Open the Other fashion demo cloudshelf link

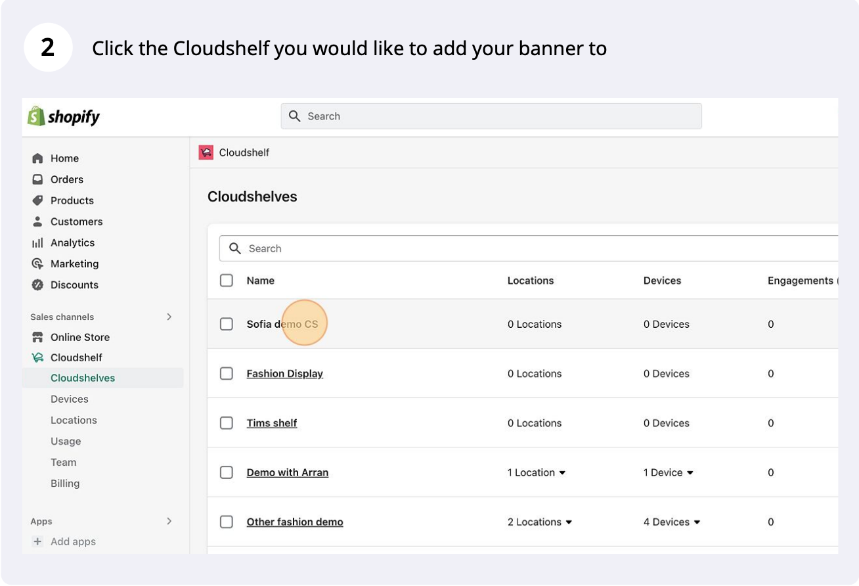pyautogui.click(x=295, y=522)
